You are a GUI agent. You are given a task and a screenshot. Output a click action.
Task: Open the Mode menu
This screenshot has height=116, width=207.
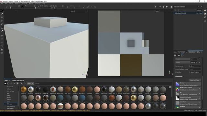(11, 4)
